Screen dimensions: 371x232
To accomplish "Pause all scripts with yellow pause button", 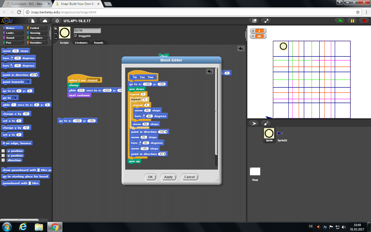I will point(352,21).
